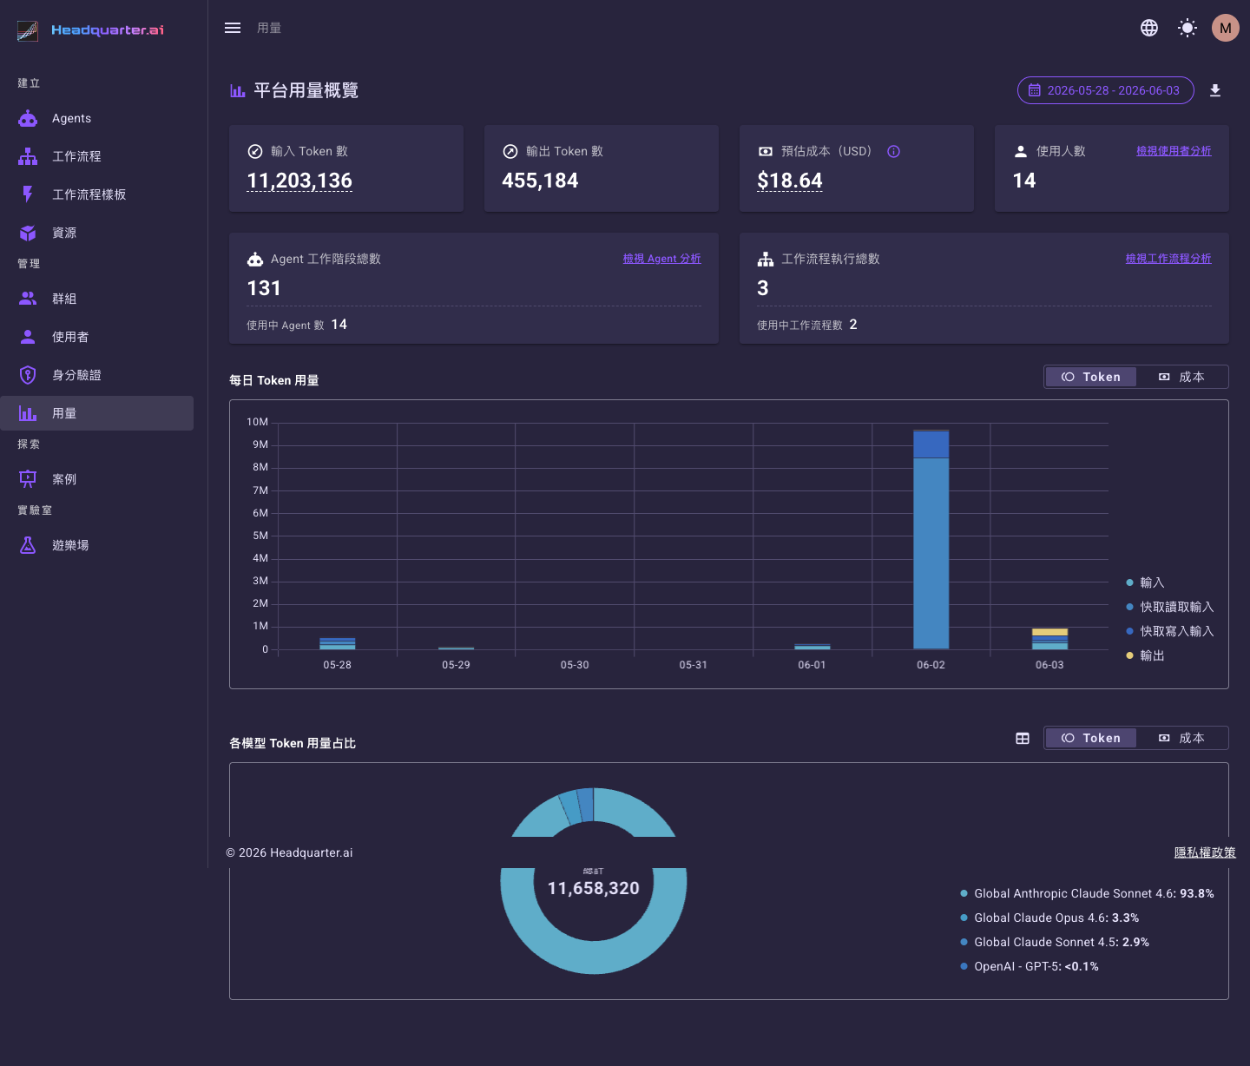The image size is (1250, 1066).
Task: Open the Agents sidebar item
Action: (x=96, y=118)
